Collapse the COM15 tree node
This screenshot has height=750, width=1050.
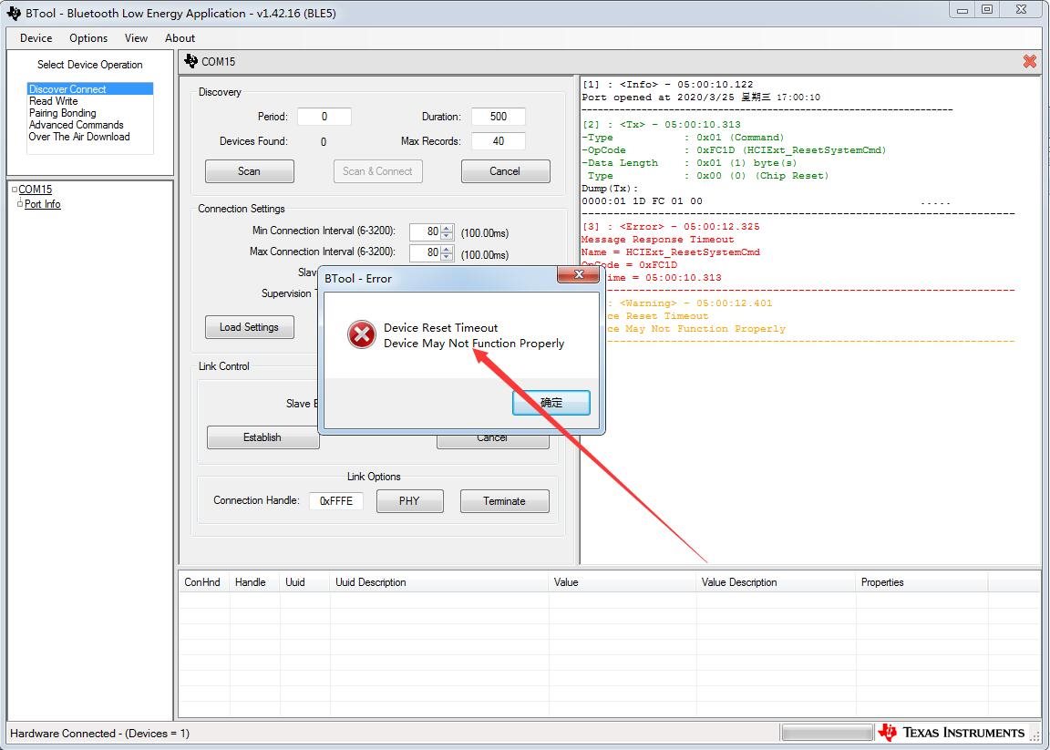(x=14, y=190)
